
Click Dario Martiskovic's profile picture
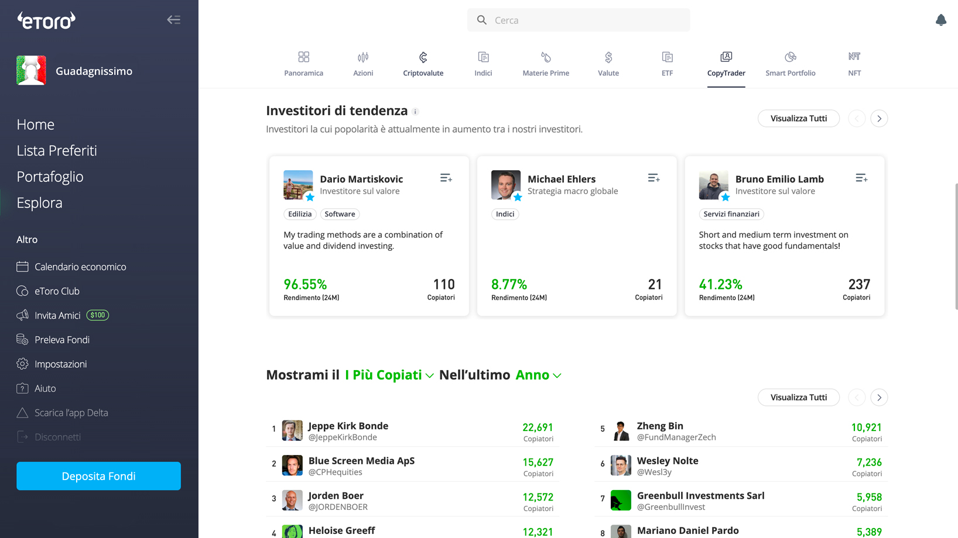(298, 185)
